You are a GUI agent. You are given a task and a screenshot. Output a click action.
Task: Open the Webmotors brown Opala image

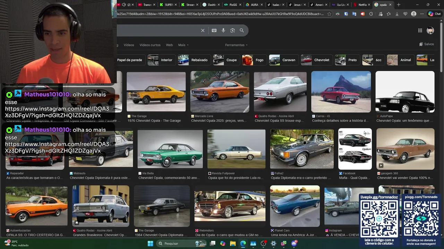230,206
